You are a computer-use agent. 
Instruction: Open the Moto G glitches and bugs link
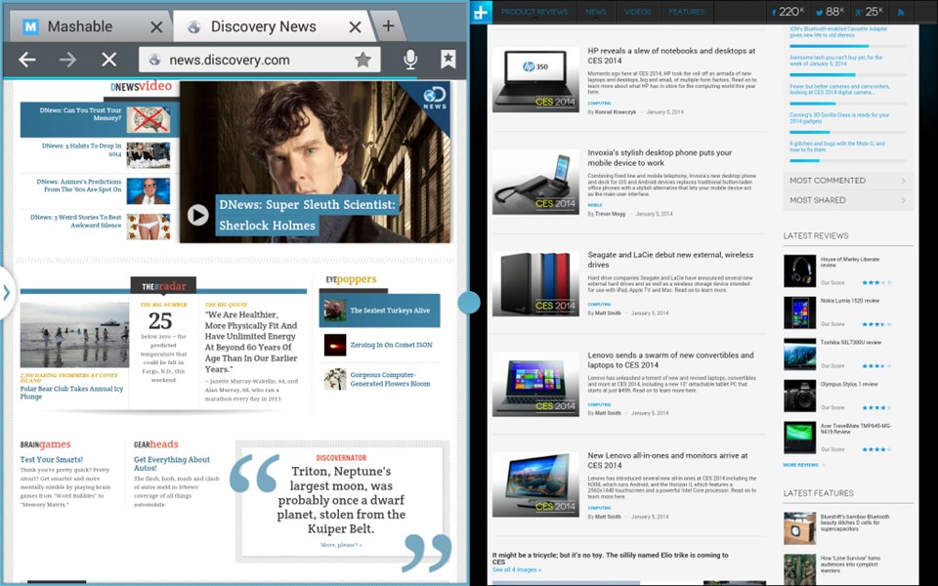click(837, 146)
